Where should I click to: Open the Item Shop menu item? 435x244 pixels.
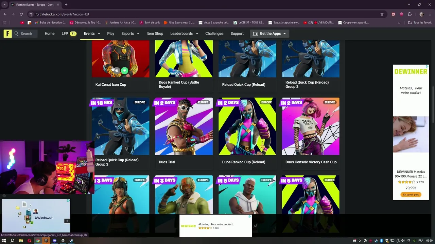tap(155, 34)
